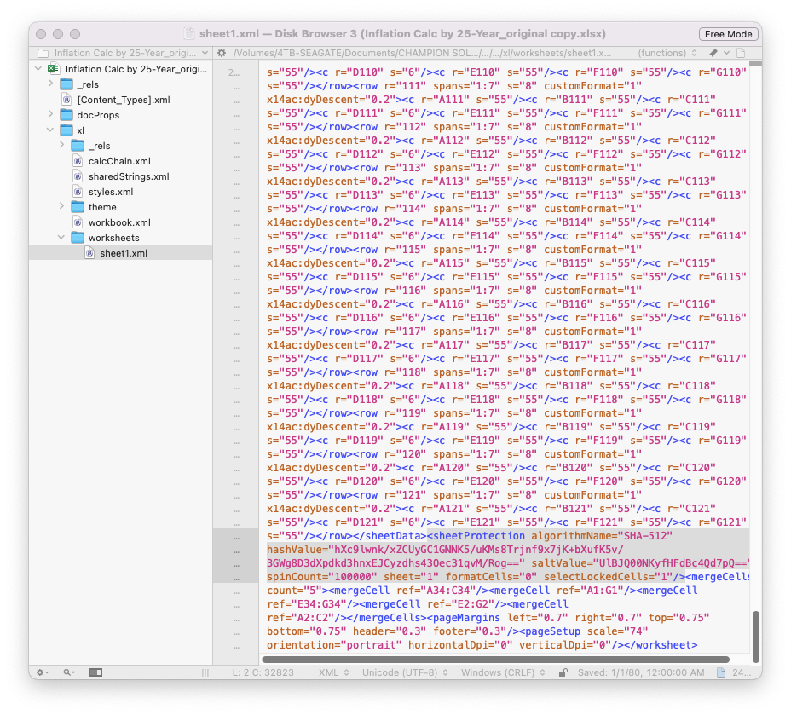Select the [Content_Types].xml file
791x715 pixels.
(x=123, y=100)
